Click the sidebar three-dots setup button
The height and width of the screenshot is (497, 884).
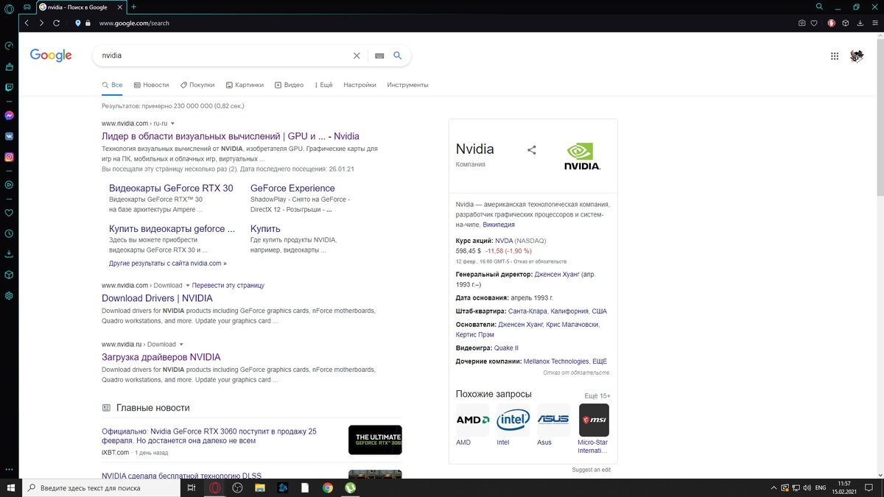click(x=9, y=469)
